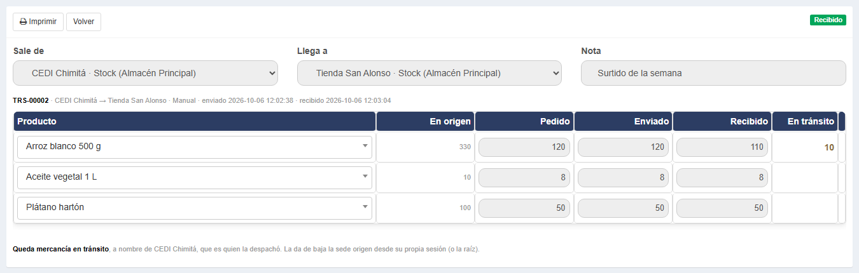Select the Recibido field showing 110

[722, 147]
